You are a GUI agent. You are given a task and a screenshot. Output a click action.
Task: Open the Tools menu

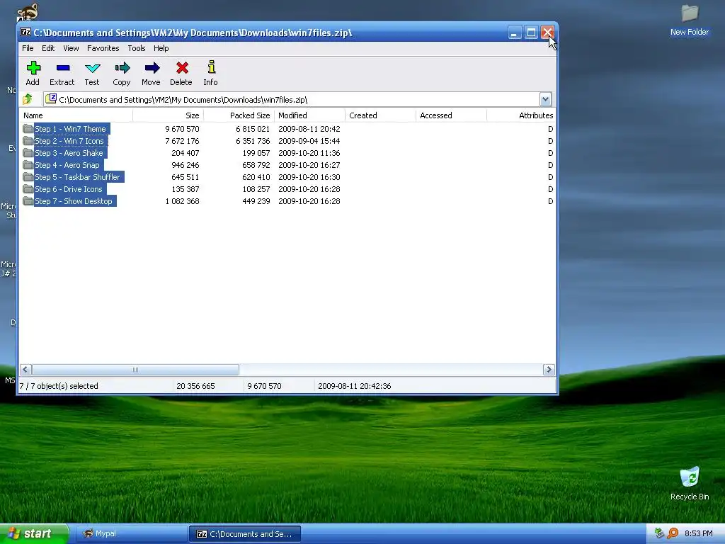(137, 48)
